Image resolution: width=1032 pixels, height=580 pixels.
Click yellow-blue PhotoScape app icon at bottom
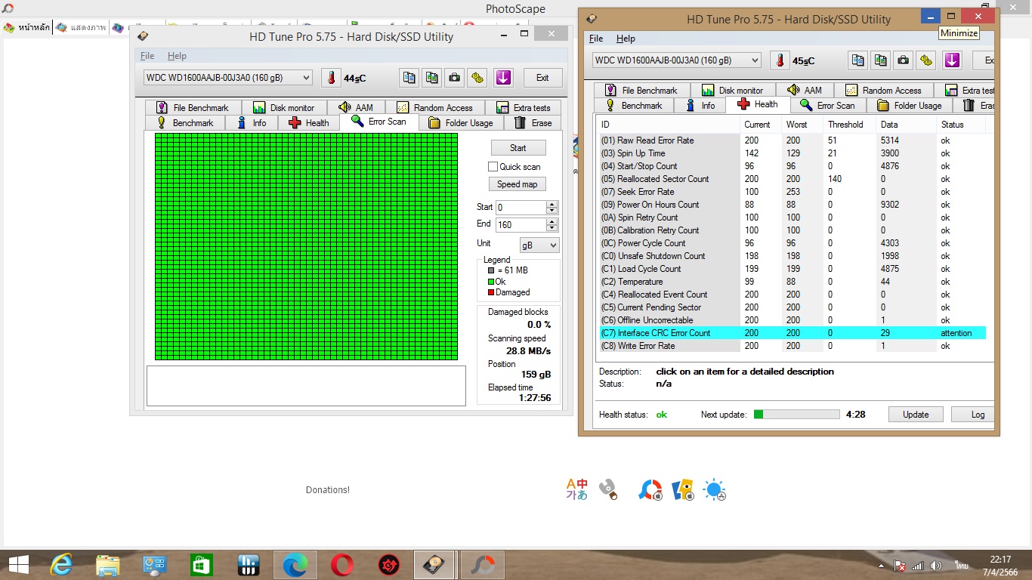pyautogui.click(x=683, y=490)
